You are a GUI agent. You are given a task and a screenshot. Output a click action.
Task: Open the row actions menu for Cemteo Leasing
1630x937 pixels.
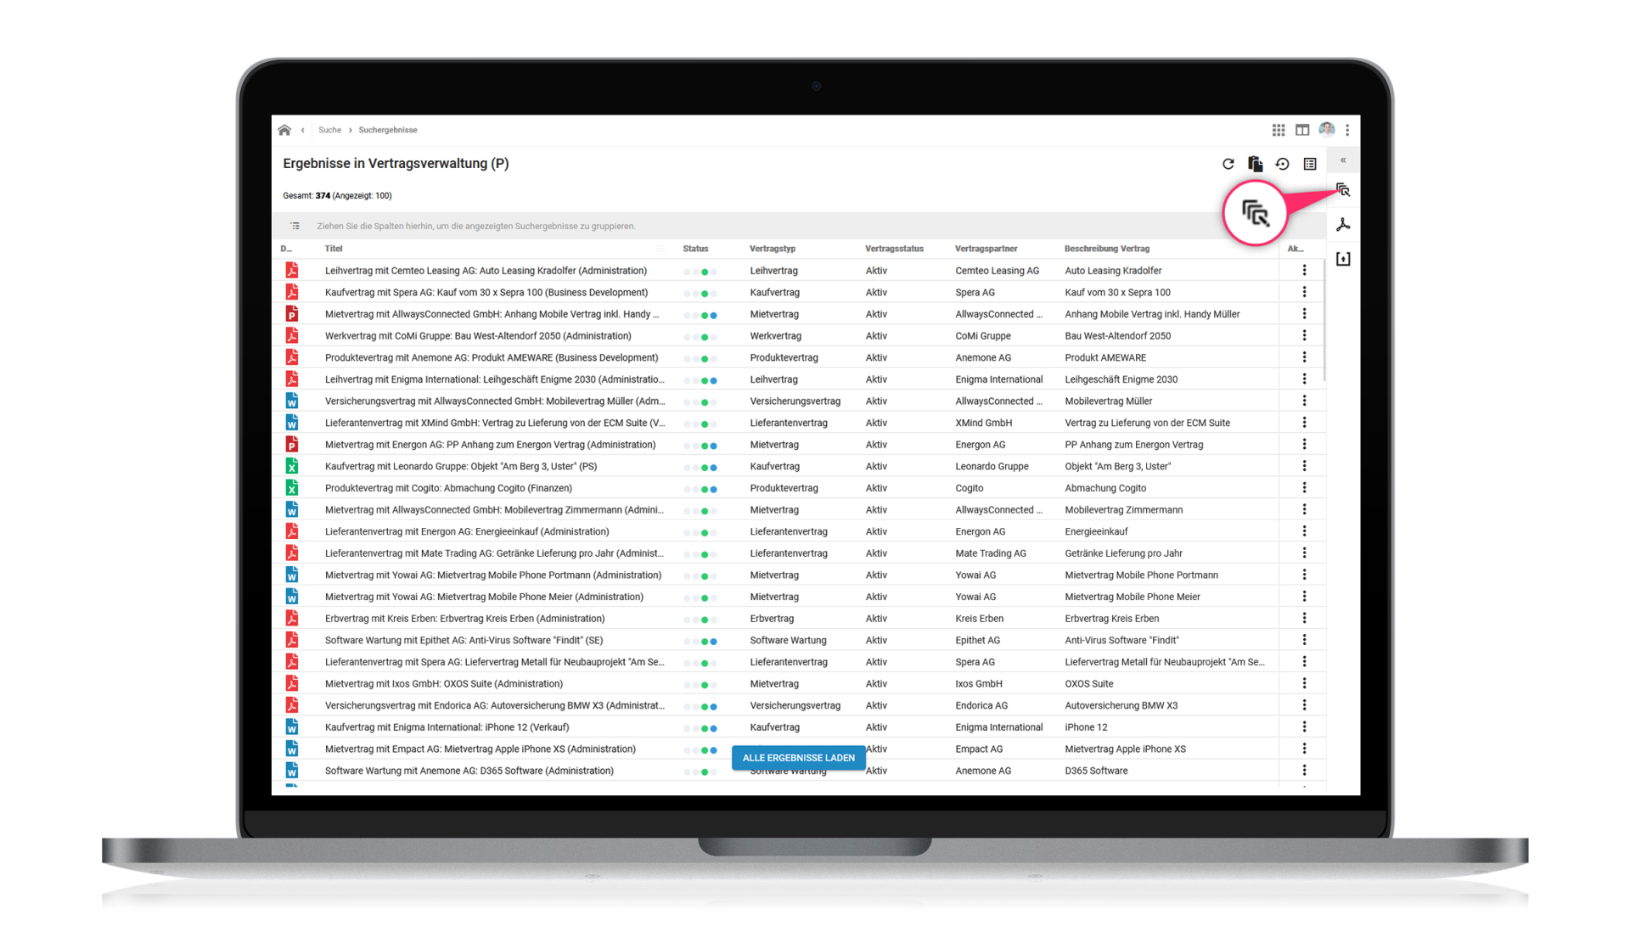pyautogui.click(x=1304, y=270)
